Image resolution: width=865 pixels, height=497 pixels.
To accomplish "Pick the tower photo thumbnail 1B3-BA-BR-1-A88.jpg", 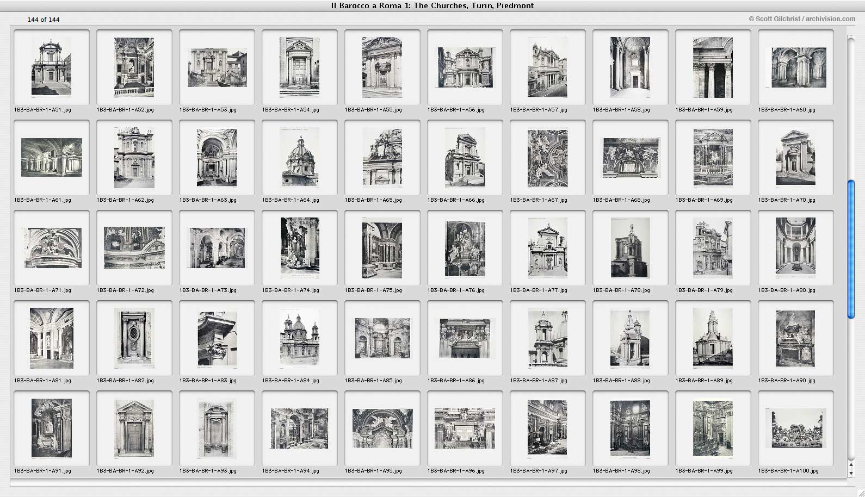I will pyautogui.click(x=631, y=338).
